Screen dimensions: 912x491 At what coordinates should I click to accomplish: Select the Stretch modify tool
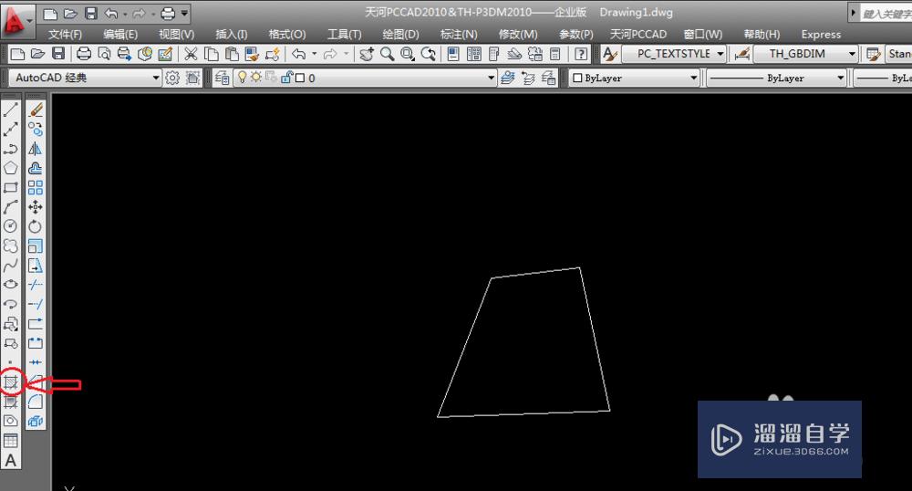click(36, 266)
